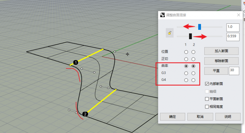The image size is (245, 133).
Task: Toggle the lock icon for sliders
Action: click(x=170, y=33)
